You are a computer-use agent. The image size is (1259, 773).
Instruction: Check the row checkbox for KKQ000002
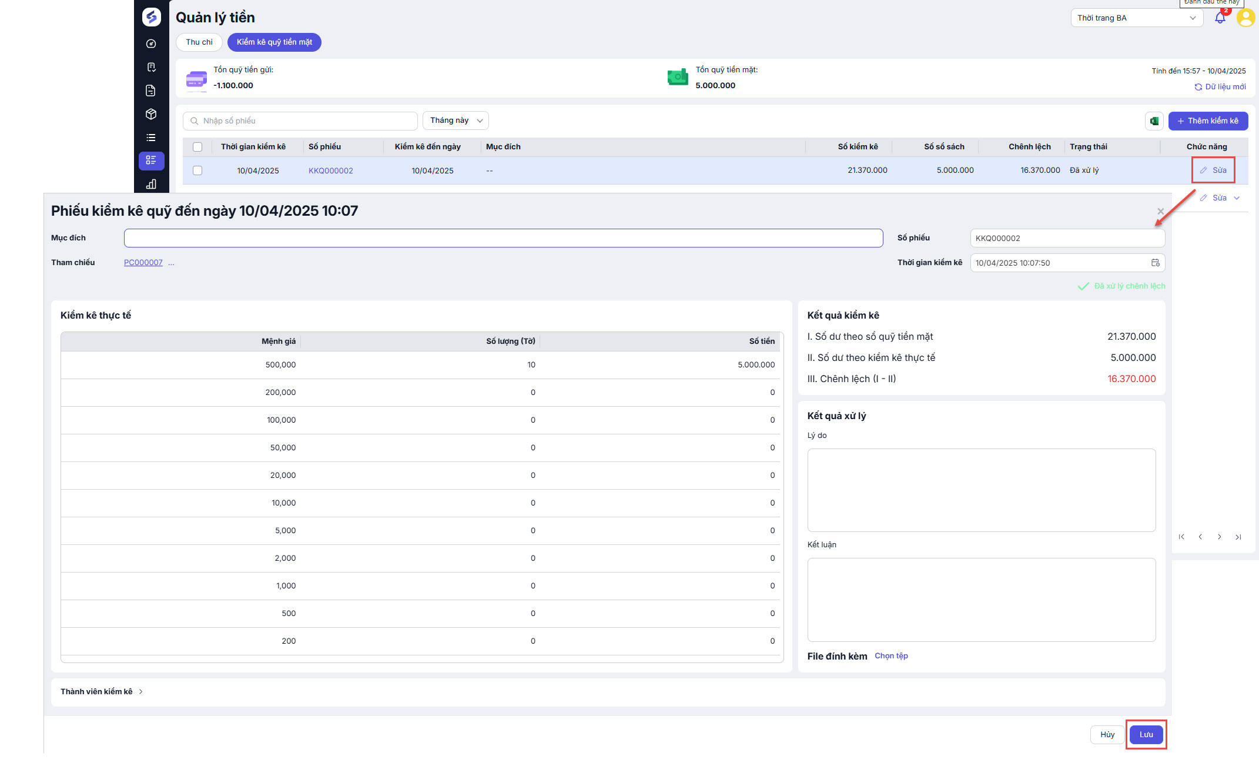point(197,170)
